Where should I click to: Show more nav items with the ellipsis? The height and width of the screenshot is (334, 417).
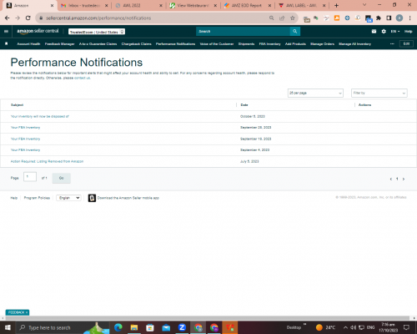[x=392, y=44]
